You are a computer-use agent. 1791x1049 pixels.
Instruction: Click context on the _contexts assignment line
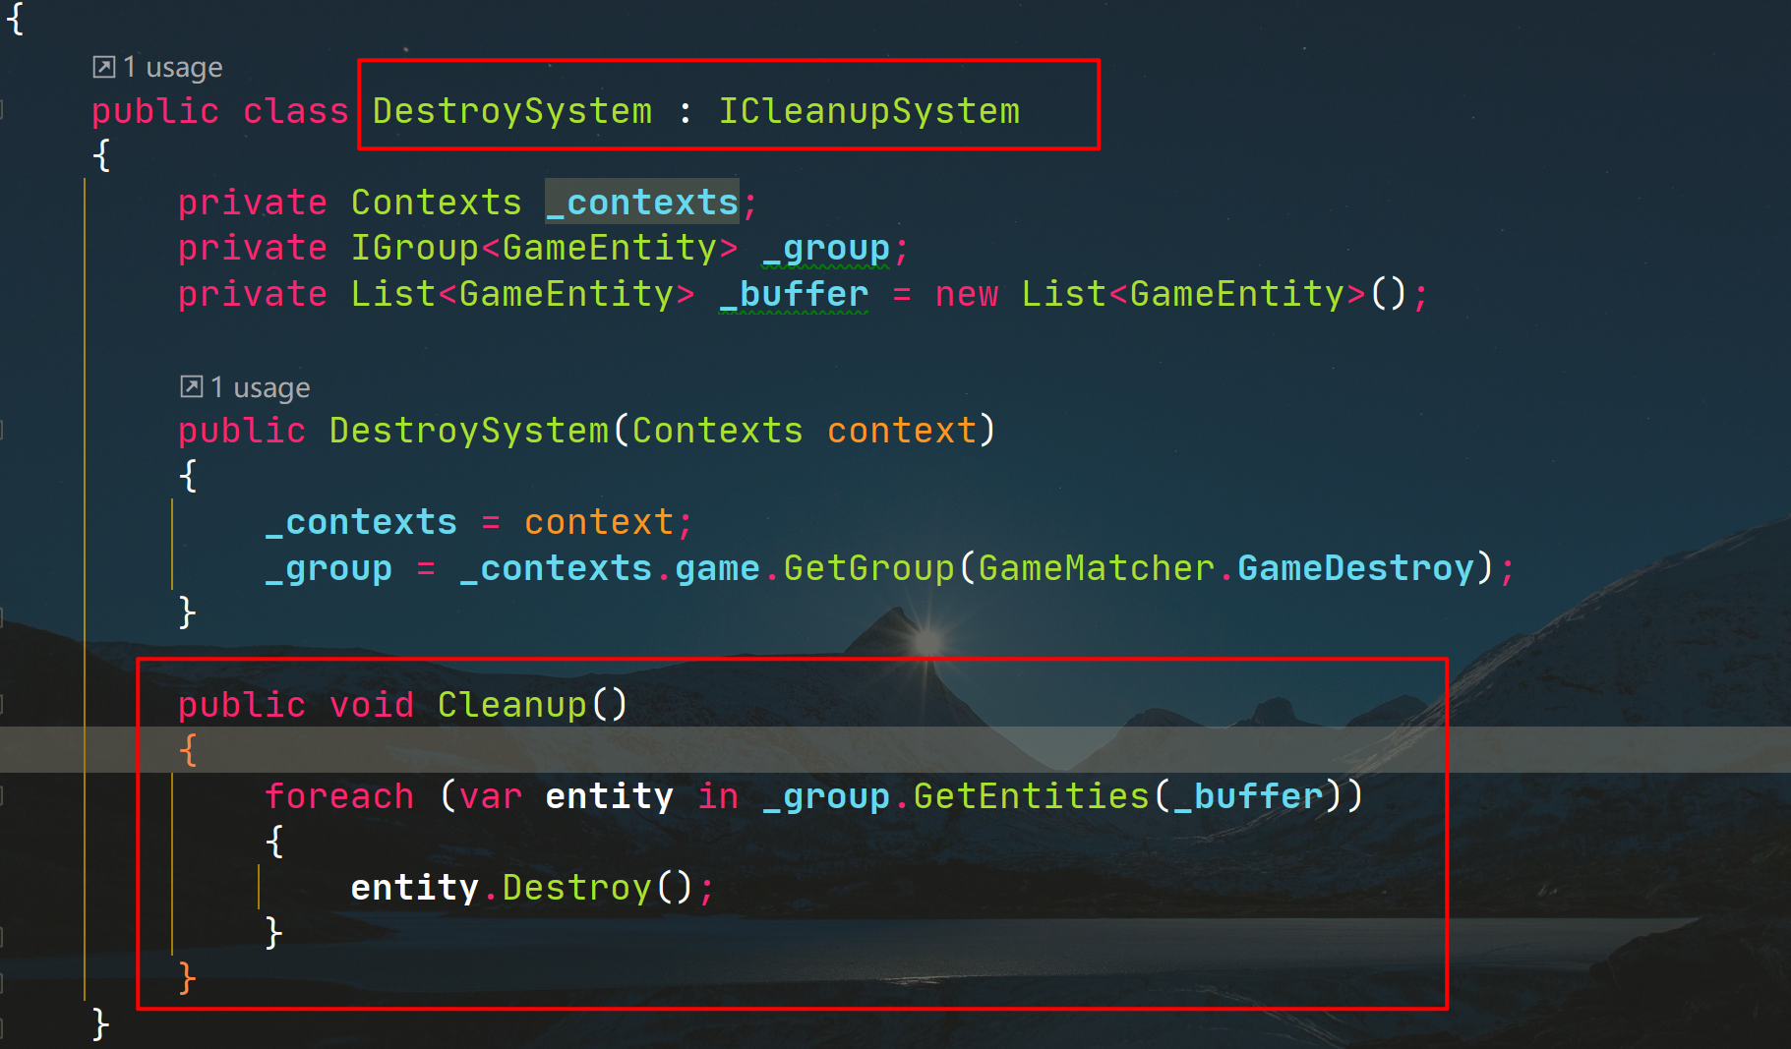pyautogui.click(x=599, y=522)
